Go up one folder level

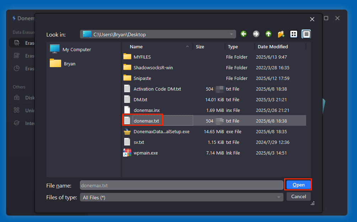click(268, 34)
